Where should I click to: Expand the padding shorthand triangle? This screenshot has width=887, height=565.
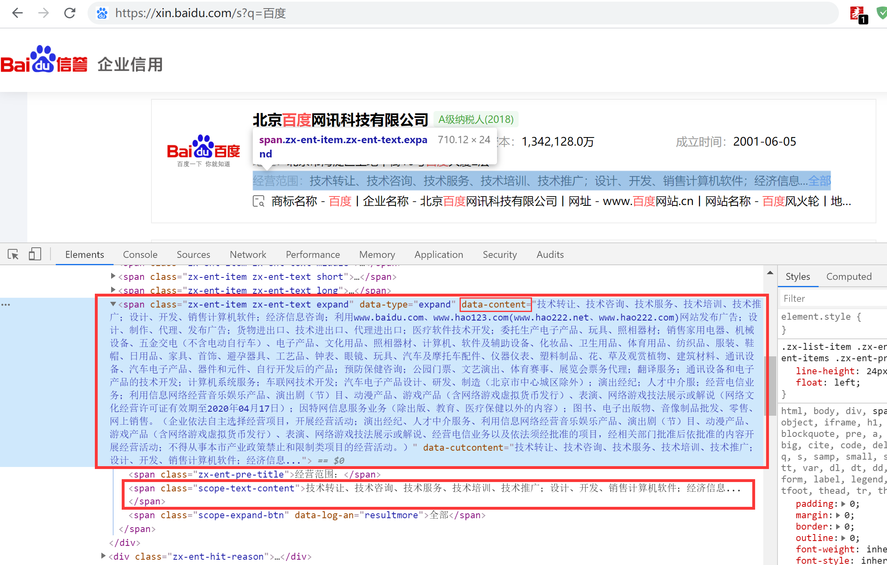point(843,504)
